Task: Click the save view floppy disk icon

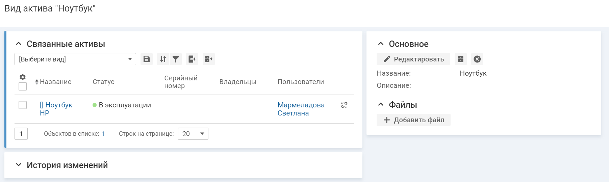Action: tap(147, 59)
